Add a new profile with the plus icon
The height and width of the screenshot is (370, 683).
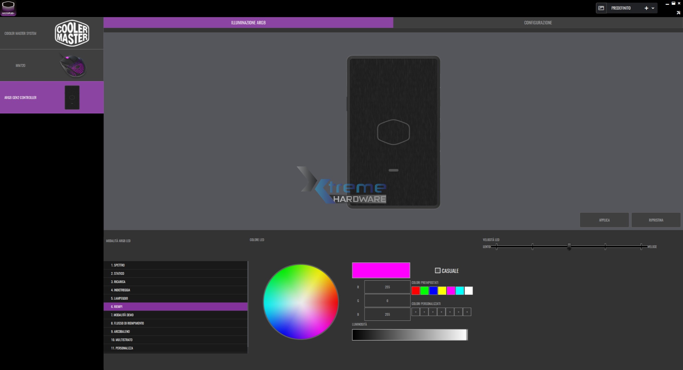click(646, 8)
